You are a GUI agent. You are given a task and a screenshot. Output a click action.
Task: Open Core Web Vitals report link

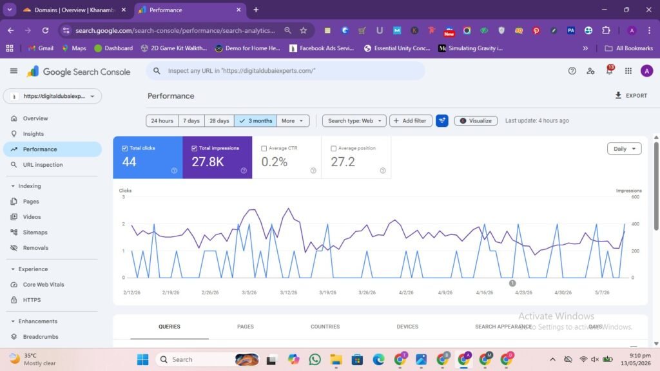(53, 285)
